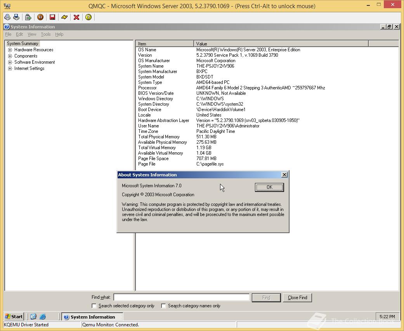
Task: Pause the virtual machine with orange pause icon
Action: point(40,17)
